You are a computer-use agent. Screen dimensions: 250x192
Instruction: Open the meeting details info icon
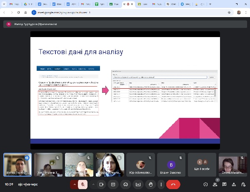point(205,184)
